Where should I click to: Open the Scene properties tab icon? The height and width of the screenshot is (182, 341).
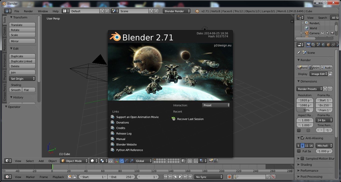tap(318, 45)
